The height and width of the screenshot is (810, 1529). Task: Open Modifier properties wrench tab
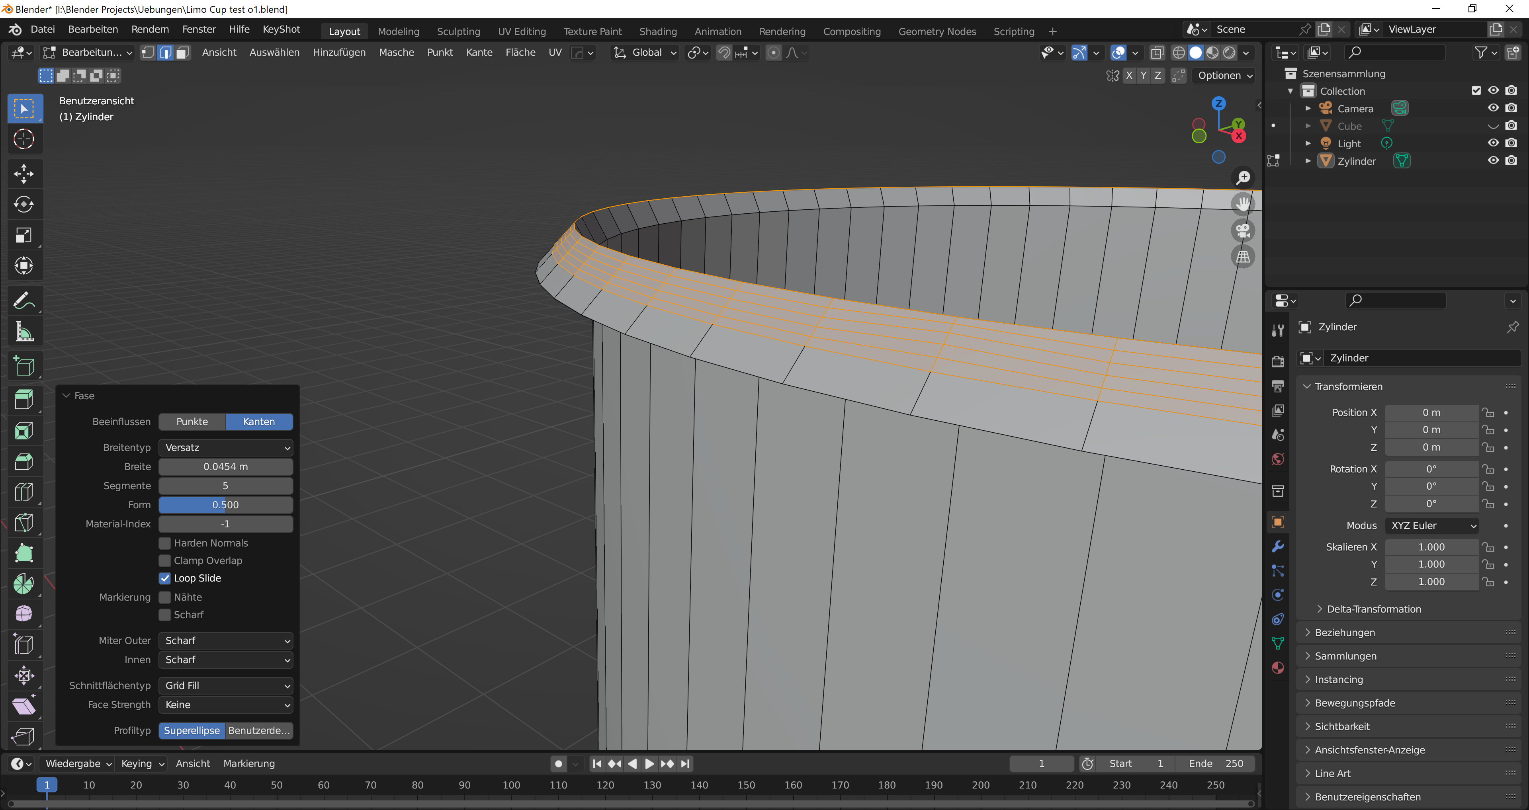click(1278, 546)
